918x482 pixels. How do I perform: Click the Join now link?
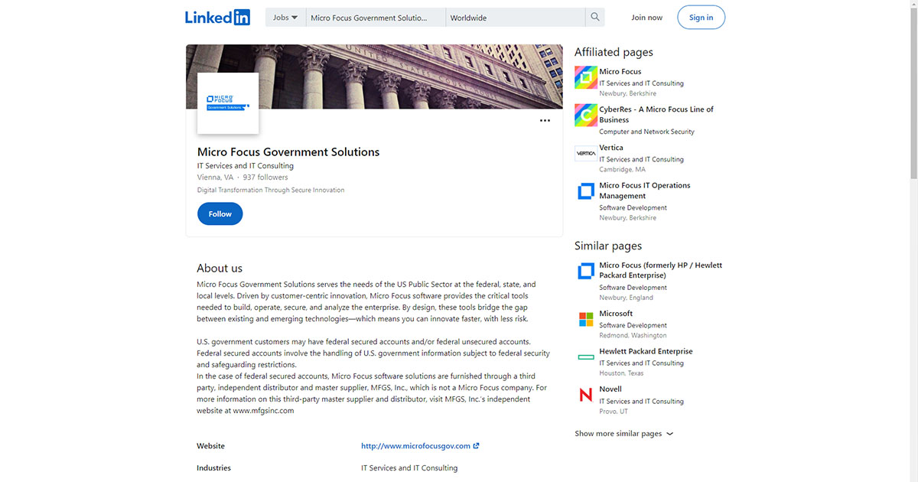[646, 18]
